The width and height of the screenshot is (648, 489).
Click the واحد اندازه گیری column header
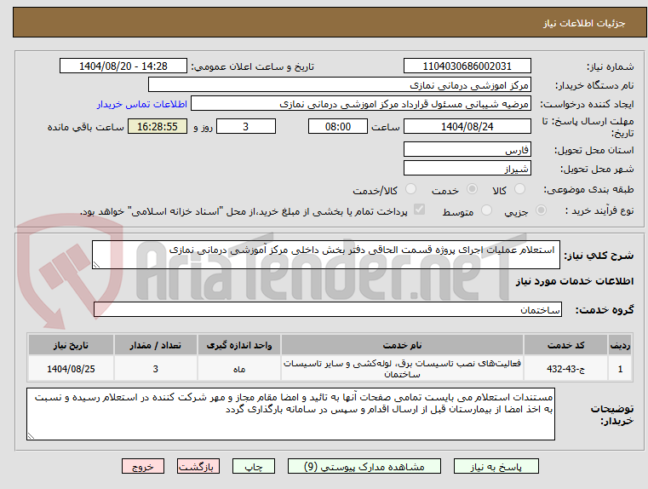pos(239,345)
